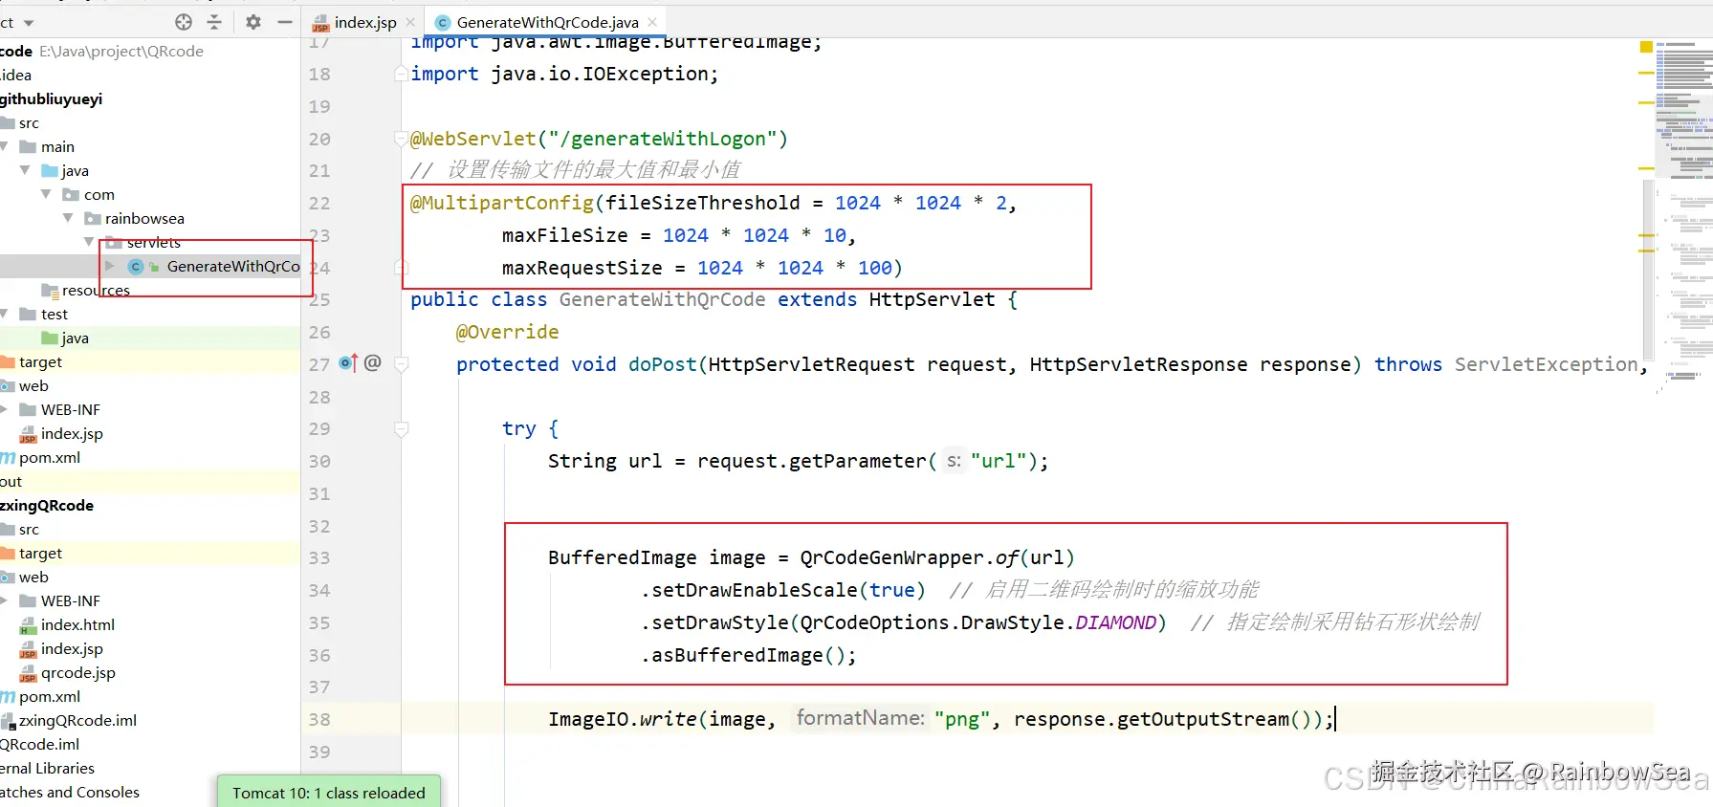Image resolution: width=1713 pixels, height=807 pixels.
Task: Click the override gutter icon on line 27
Action: pos(348,363)
